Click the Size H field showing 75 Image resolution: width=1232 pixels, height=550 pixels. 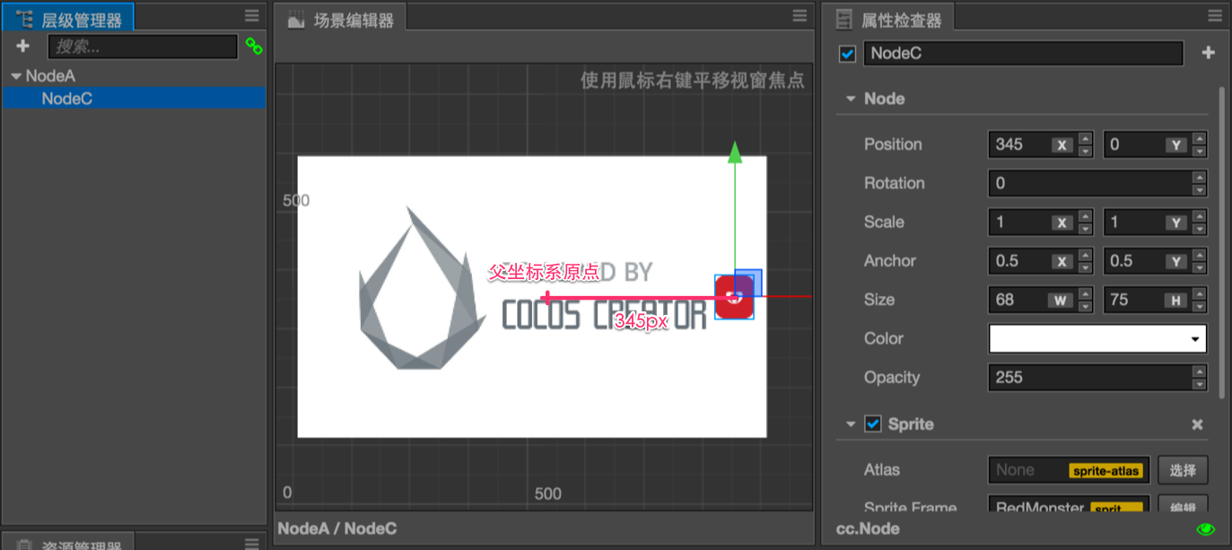[1148, 300]
